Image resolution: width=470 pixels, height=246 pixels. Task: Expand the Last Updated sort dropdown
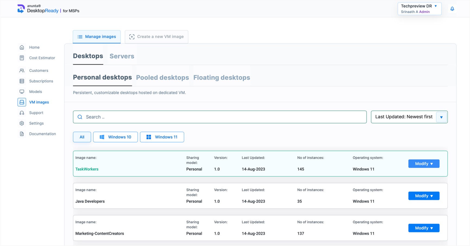[x=441, y=117]
